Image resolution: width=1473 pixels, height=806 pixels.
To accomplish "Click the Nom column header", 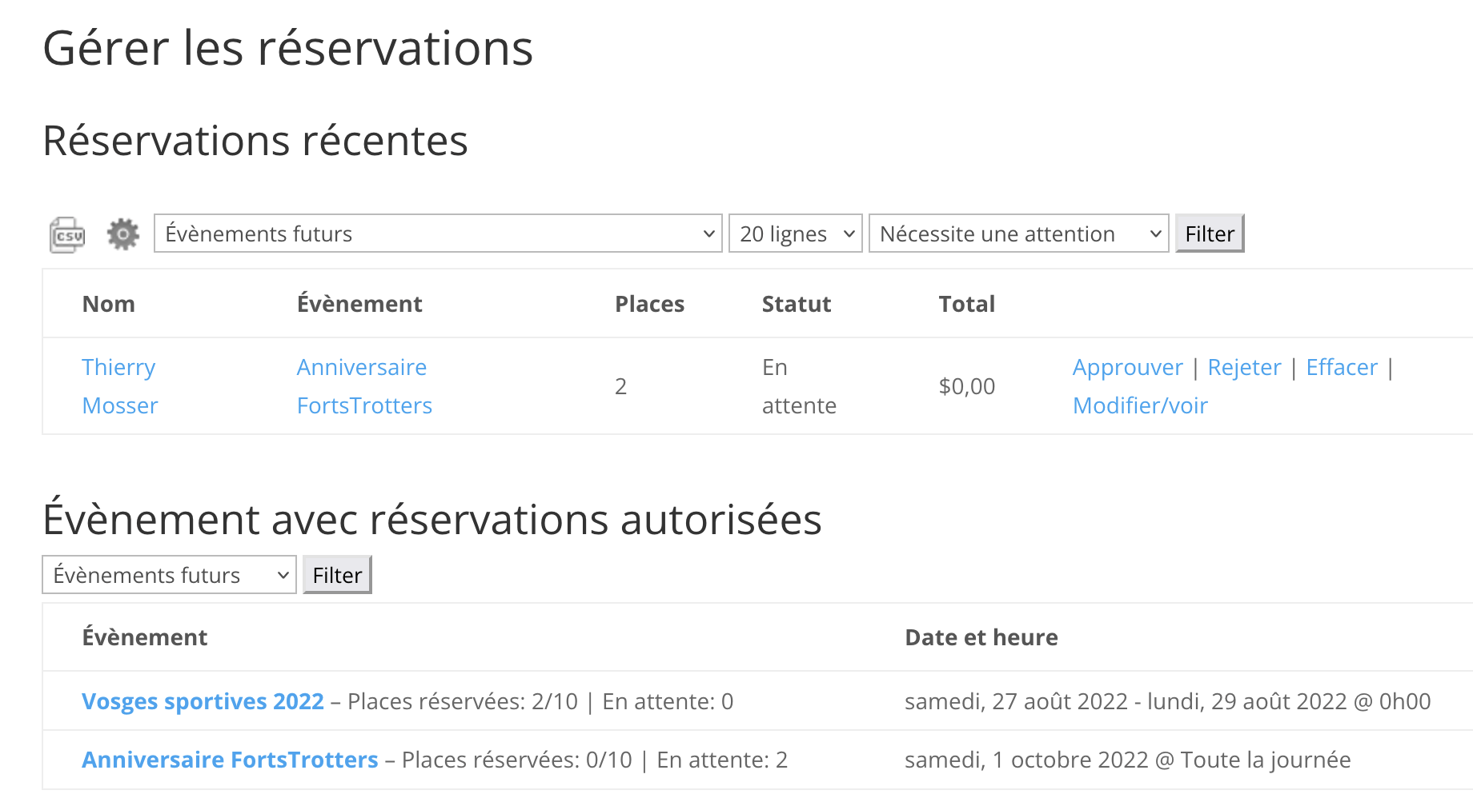I will [109, 304].
